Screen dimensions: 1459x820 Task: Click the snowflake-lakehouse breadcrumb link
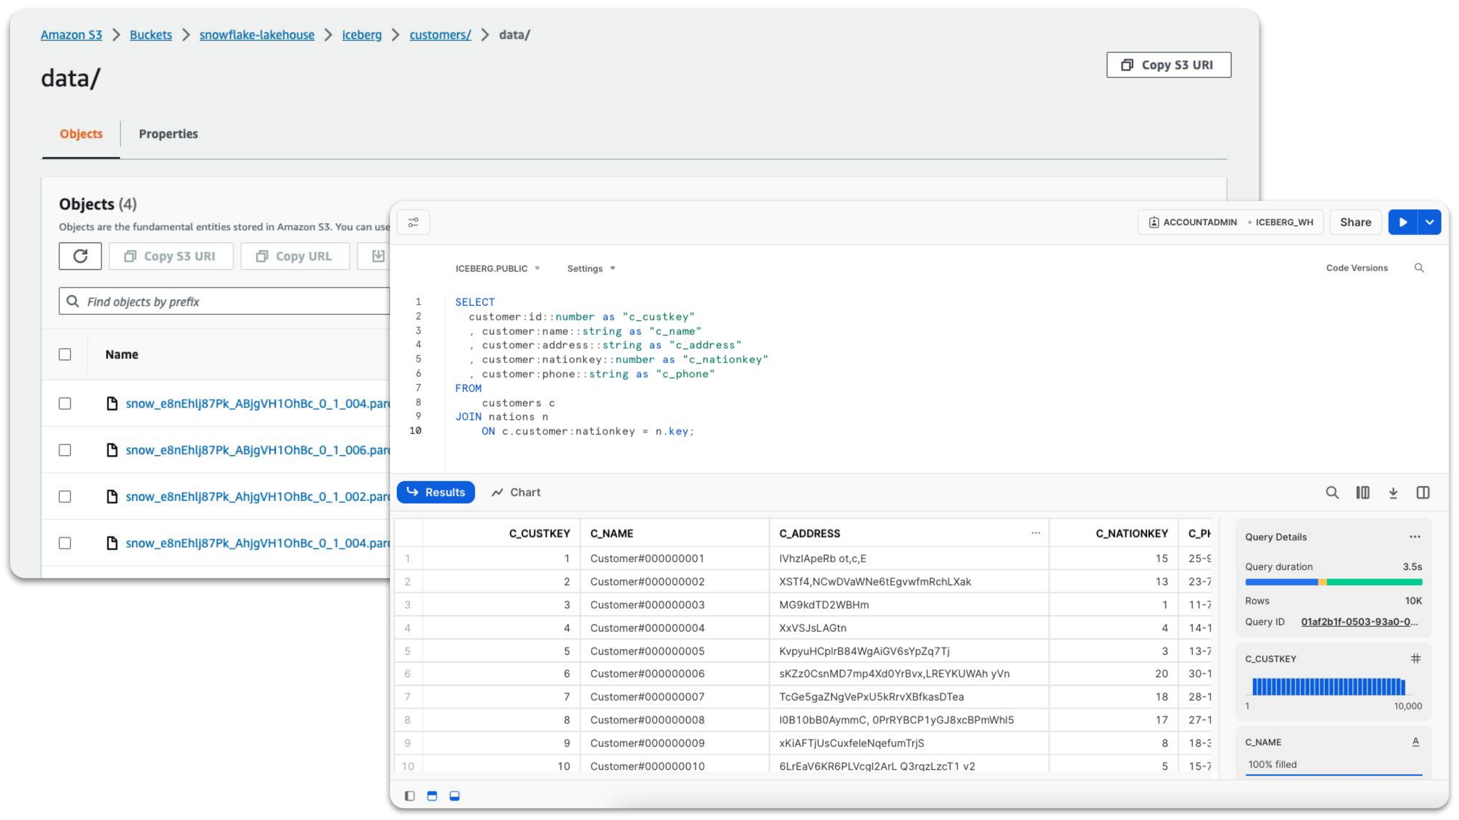click(x=257, y=35)
